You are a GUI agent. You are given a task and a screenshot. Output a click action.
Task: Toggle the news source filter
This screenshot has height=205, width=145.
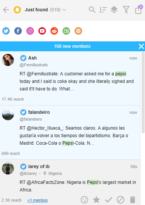point(66,31)
